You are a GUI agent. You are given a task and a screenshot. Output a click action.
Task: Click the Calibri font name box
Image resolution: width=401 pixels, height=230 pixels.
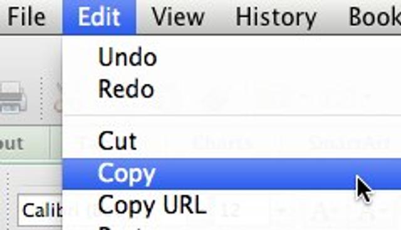point(40,211)
